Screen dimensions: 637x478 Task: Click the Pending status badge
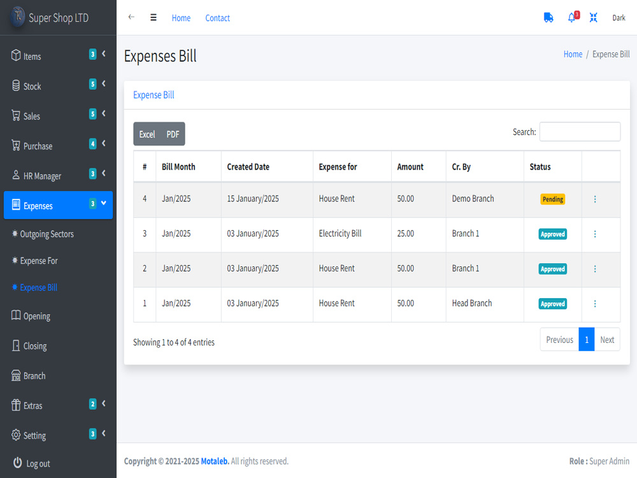click(552, 199)
